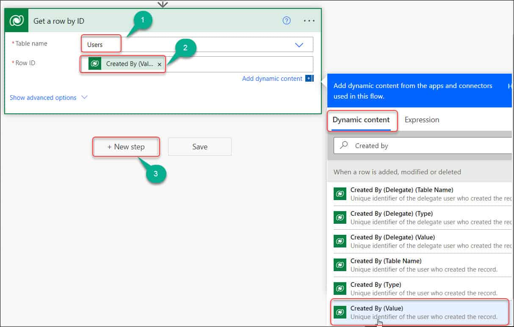514x327 pixels.
Task: Click Dataverse icon of Created By (Value)
Action: [340, 312]
